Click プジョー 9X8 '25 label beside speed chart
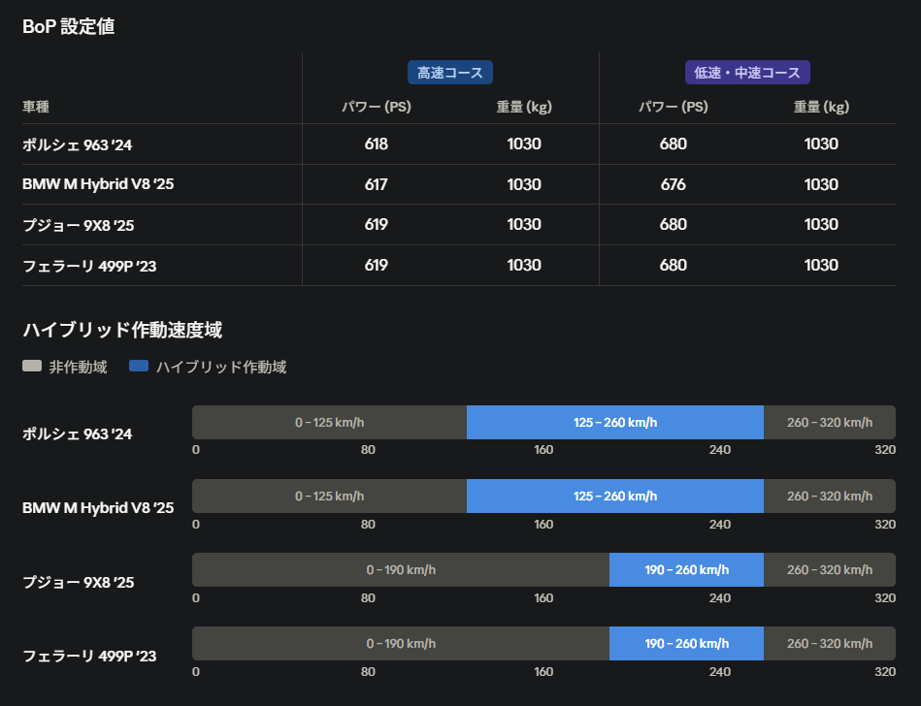 pos(78,582)
